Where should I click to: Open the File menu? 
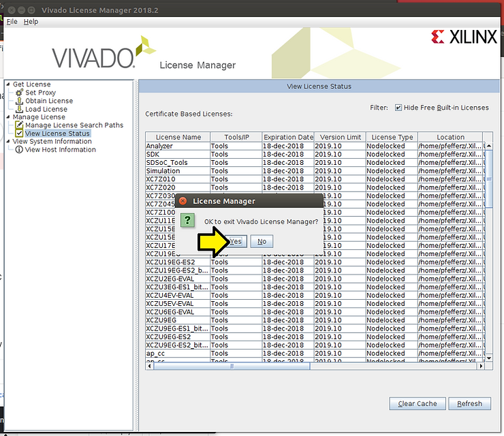pyautogui.click(x=12, y=22)
